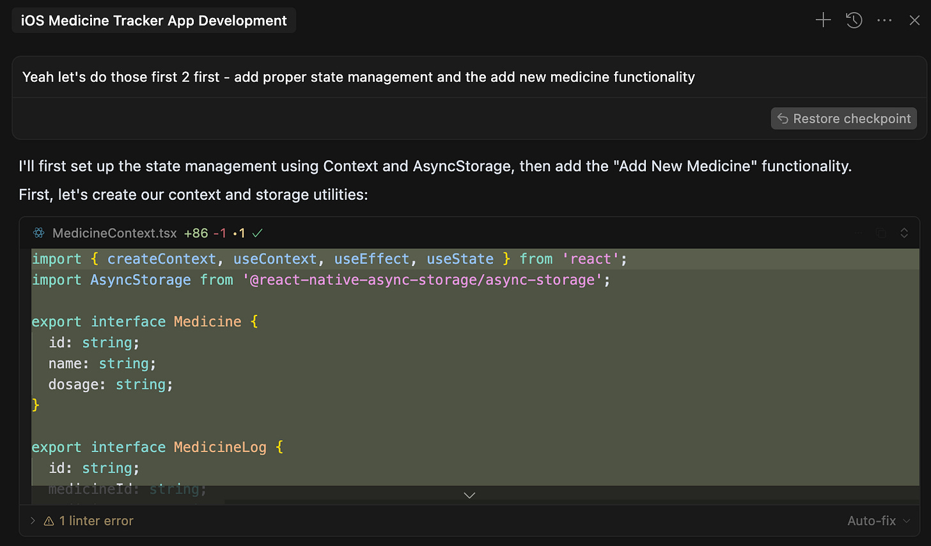This screenshot has width=931, height=546.
Task: Click the yellow •1 change indicator
Action: [239, 233]
